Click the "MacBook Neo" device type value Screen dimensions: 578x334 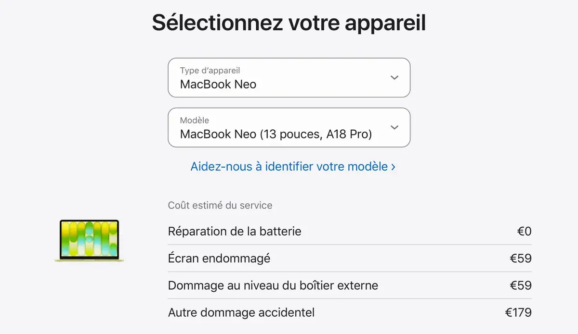(219, 84)
